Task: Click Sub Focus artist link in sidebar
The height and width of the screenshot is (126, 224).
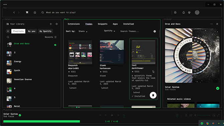Action: (x=170, y=90)
